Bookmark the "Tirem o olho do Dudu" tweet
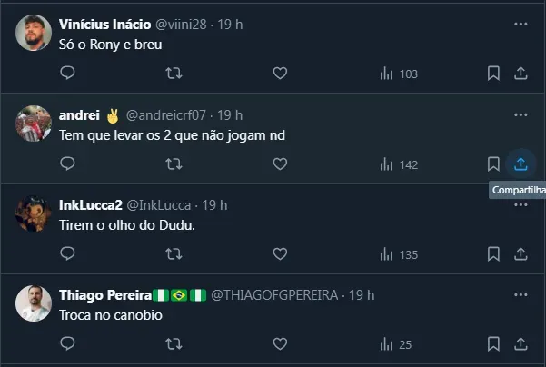Image resolution: width=546 pixels, height=367 pixels. 493,254
